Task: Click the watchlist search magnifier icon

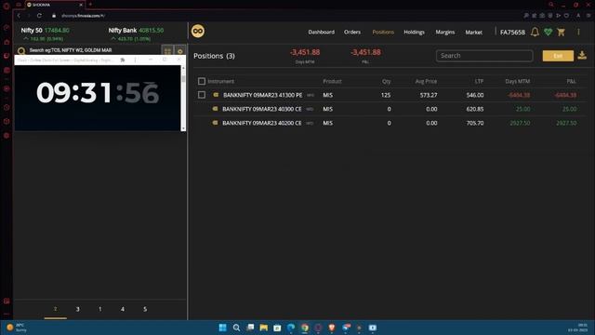Action: 21,50
